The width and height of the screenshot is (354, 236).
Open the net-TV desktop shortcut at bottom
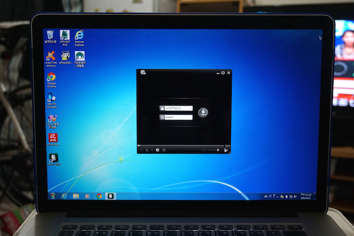(x=54, y=160)
